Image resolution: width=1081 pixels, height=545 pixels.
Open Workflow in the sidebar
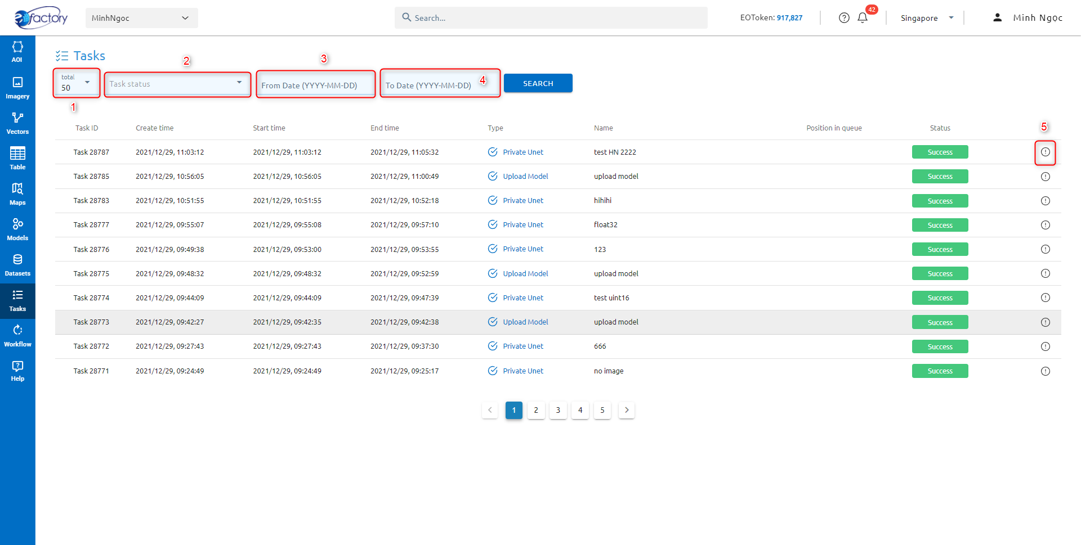coord(17,336)
